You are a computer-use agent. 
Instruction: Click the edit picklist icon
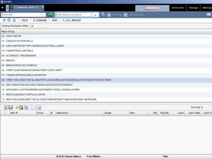pyautogui.click(x=6, y=107)
